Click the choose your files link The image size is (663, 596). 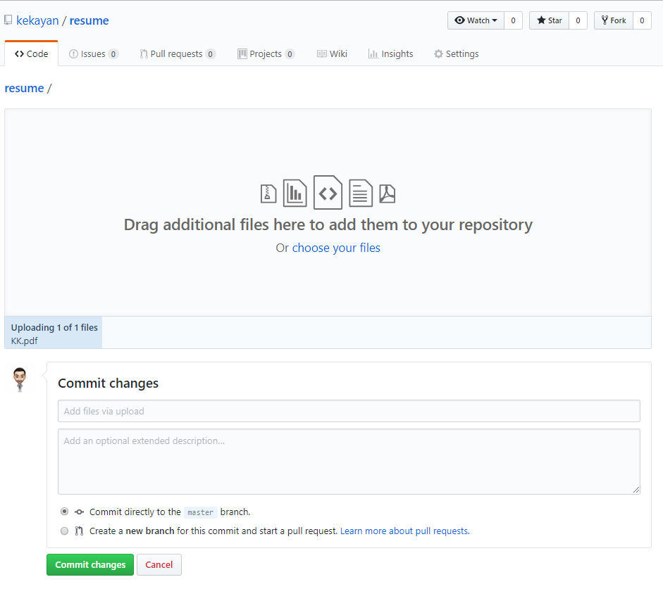[x=336, y=248]
